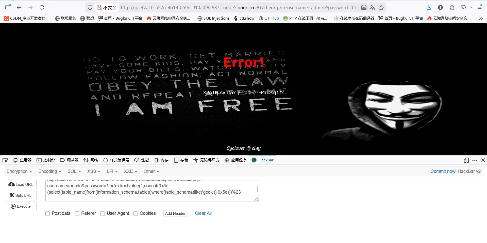Click the Execute button

tap(21, 206)
